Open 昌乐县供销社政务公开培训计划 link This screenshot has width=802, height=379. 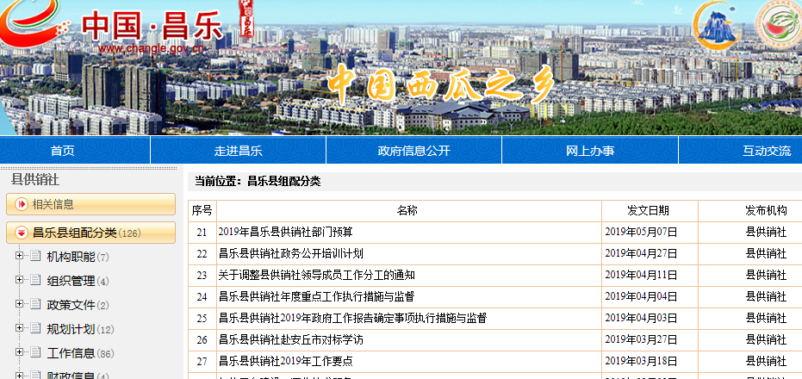290,253
